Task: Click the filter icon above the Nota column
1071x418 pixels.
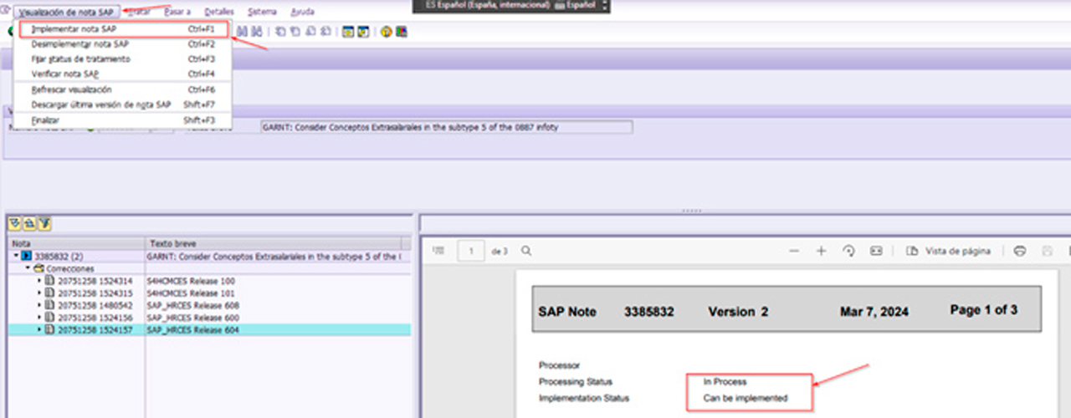Action: pyautogui.click(x=44, y=223)
